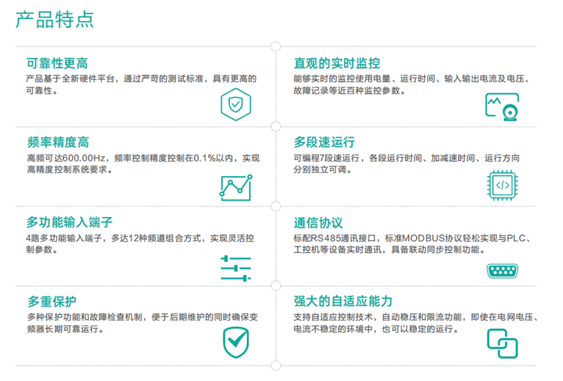Open the 强大的自适应能力 heading
Screen dimensions: 563x381
click(x=343, y=301)
